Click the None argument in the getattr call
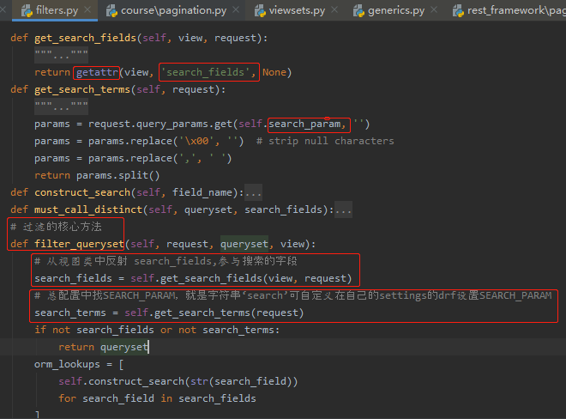566x419 pixels. pyautogui.click(x=274, y=72)
